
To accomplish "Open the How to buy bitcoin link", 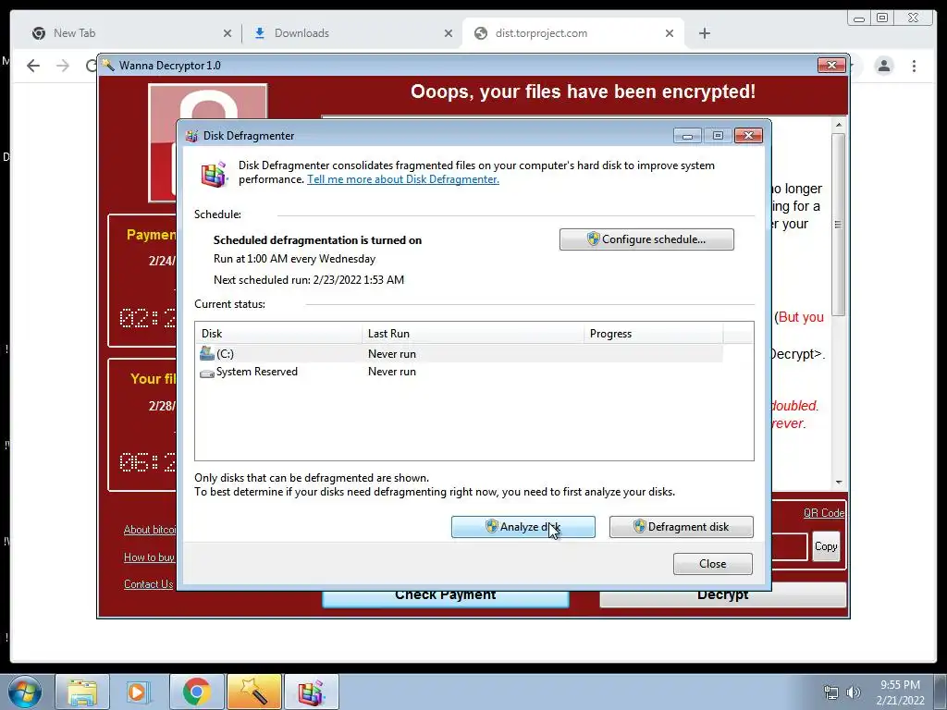I will point(149,557).
